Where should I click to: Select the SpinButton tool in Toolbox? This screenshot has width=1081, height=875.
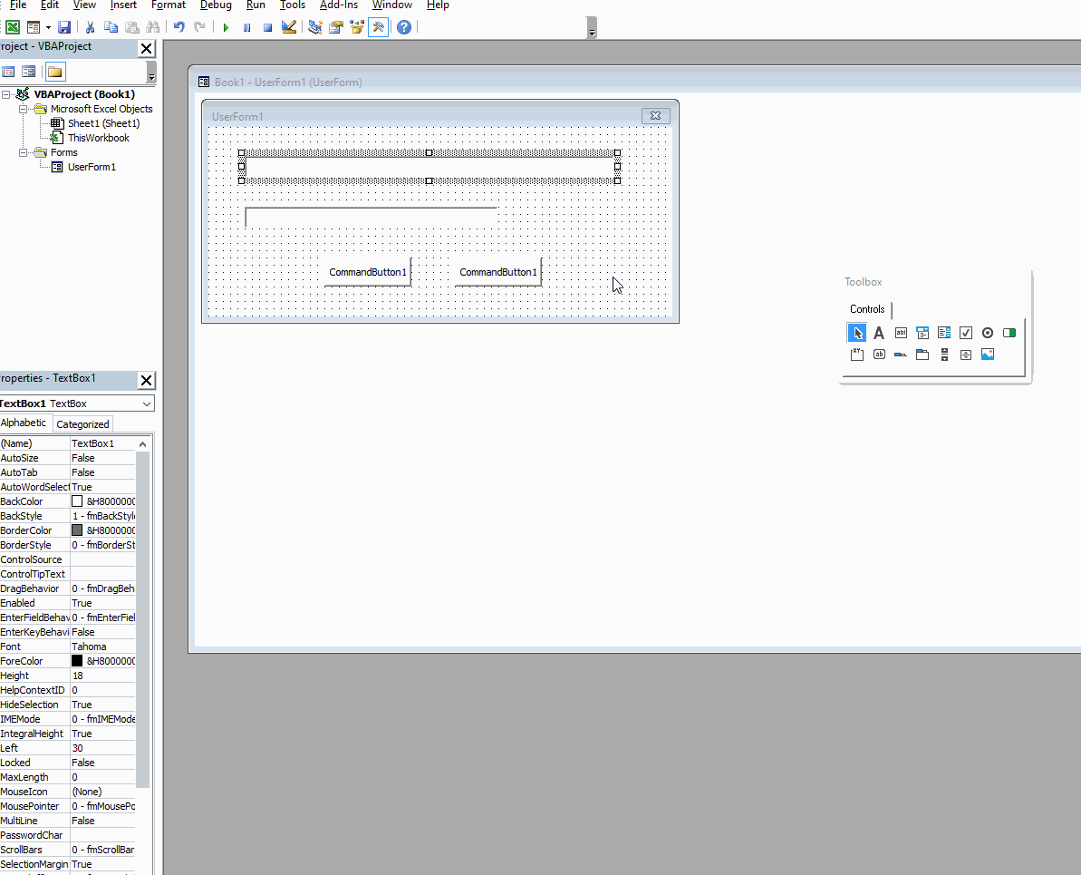[966, 355]
